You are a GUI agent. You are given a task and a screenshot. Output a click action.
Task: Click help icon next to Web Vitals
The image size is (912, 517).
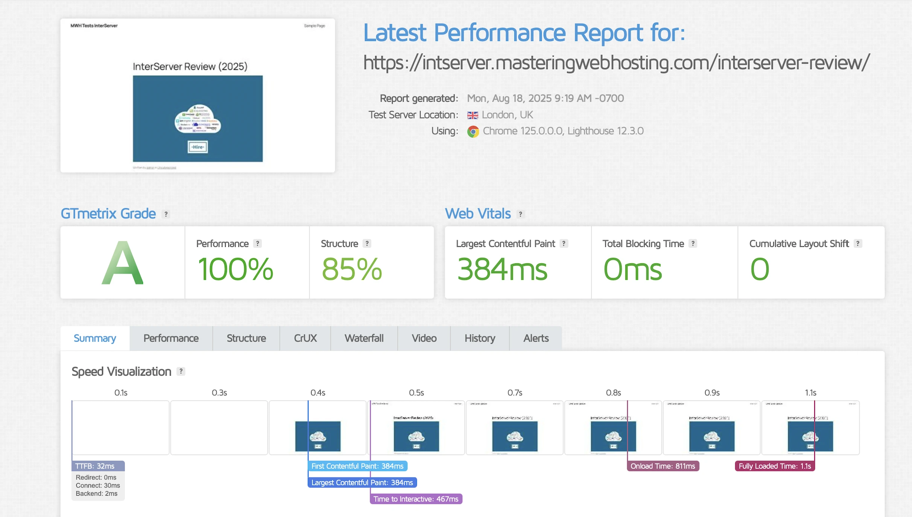pyautogui.click(x=520, y=214)
